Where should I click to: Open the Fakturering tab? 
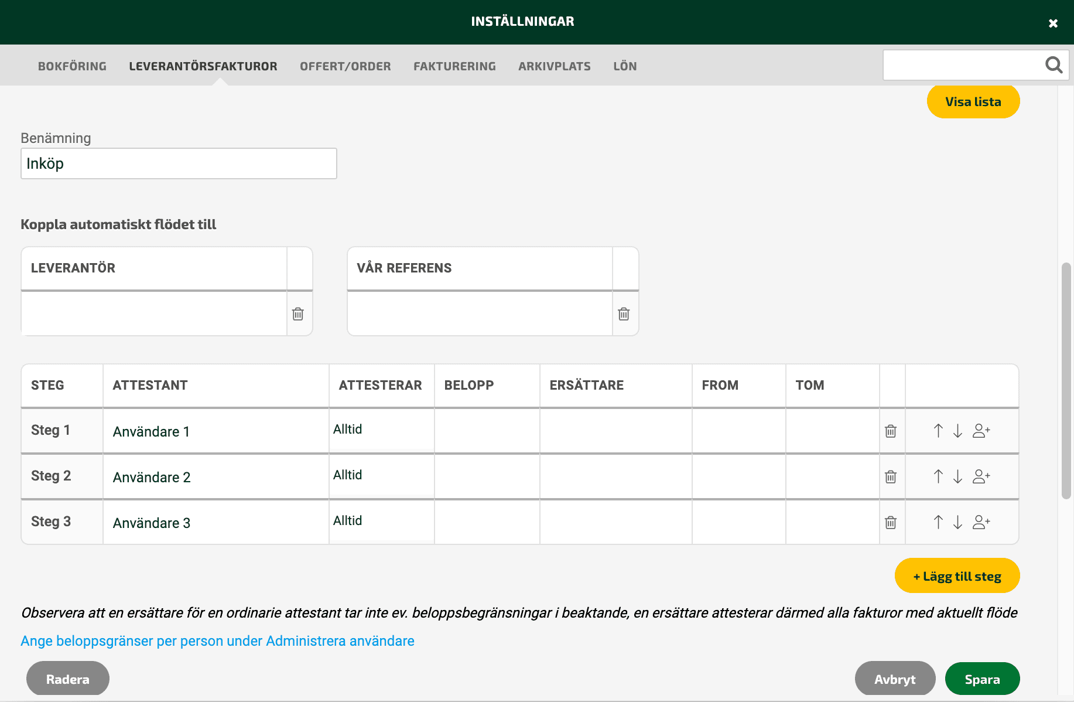point(454,66)
